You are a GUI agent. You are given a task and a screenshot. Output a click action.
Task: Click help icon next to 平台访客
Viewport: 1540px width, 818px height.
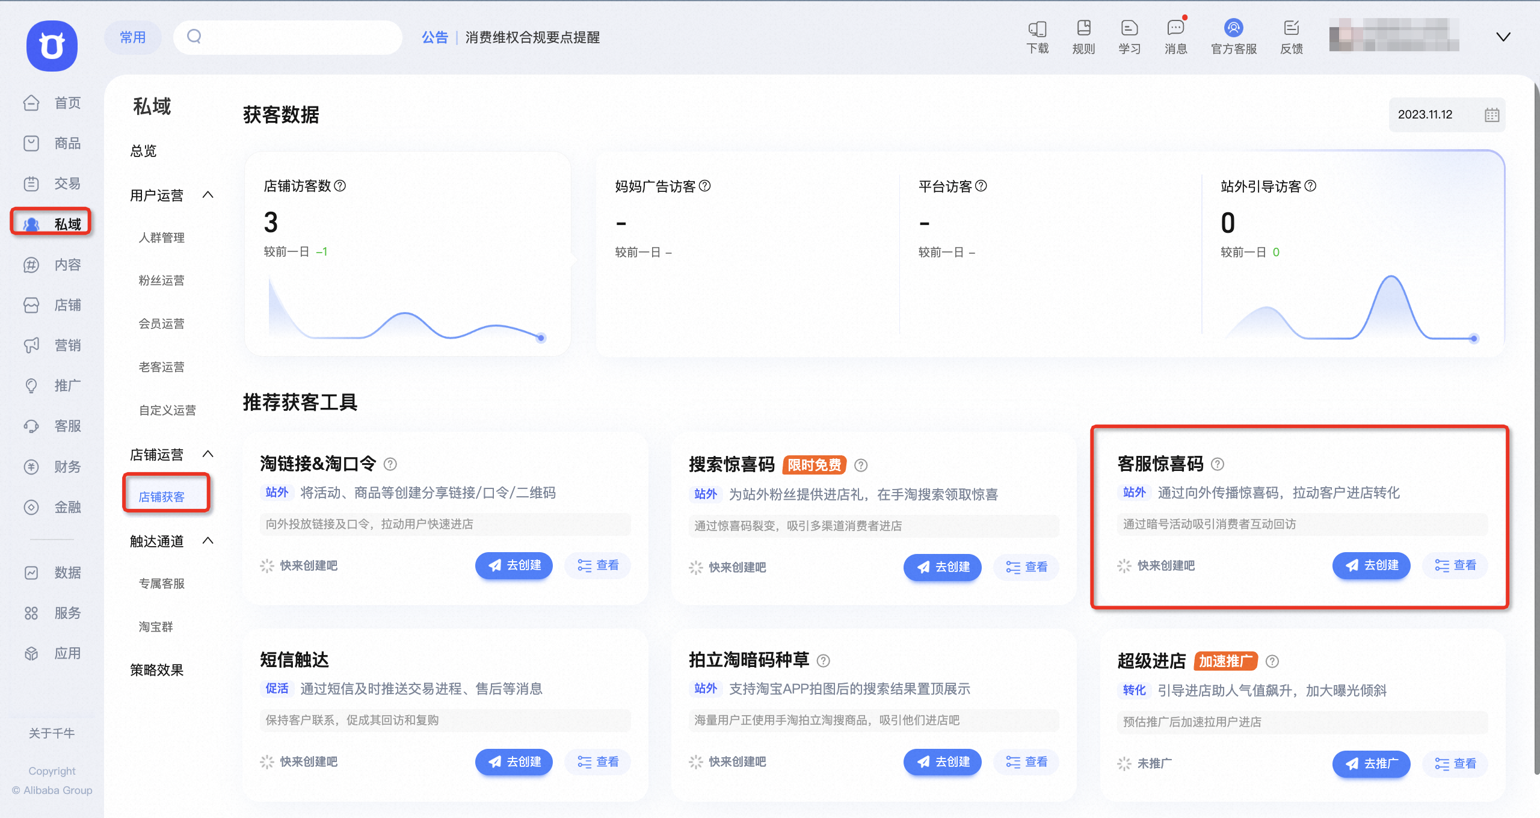(981, 186)
